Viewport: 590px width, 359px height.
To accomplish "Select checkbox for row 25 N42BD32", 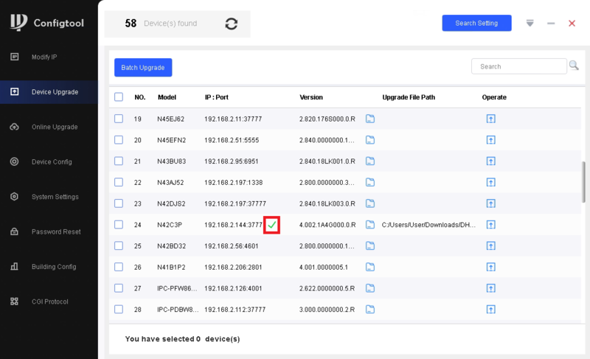I will (119, 245).
